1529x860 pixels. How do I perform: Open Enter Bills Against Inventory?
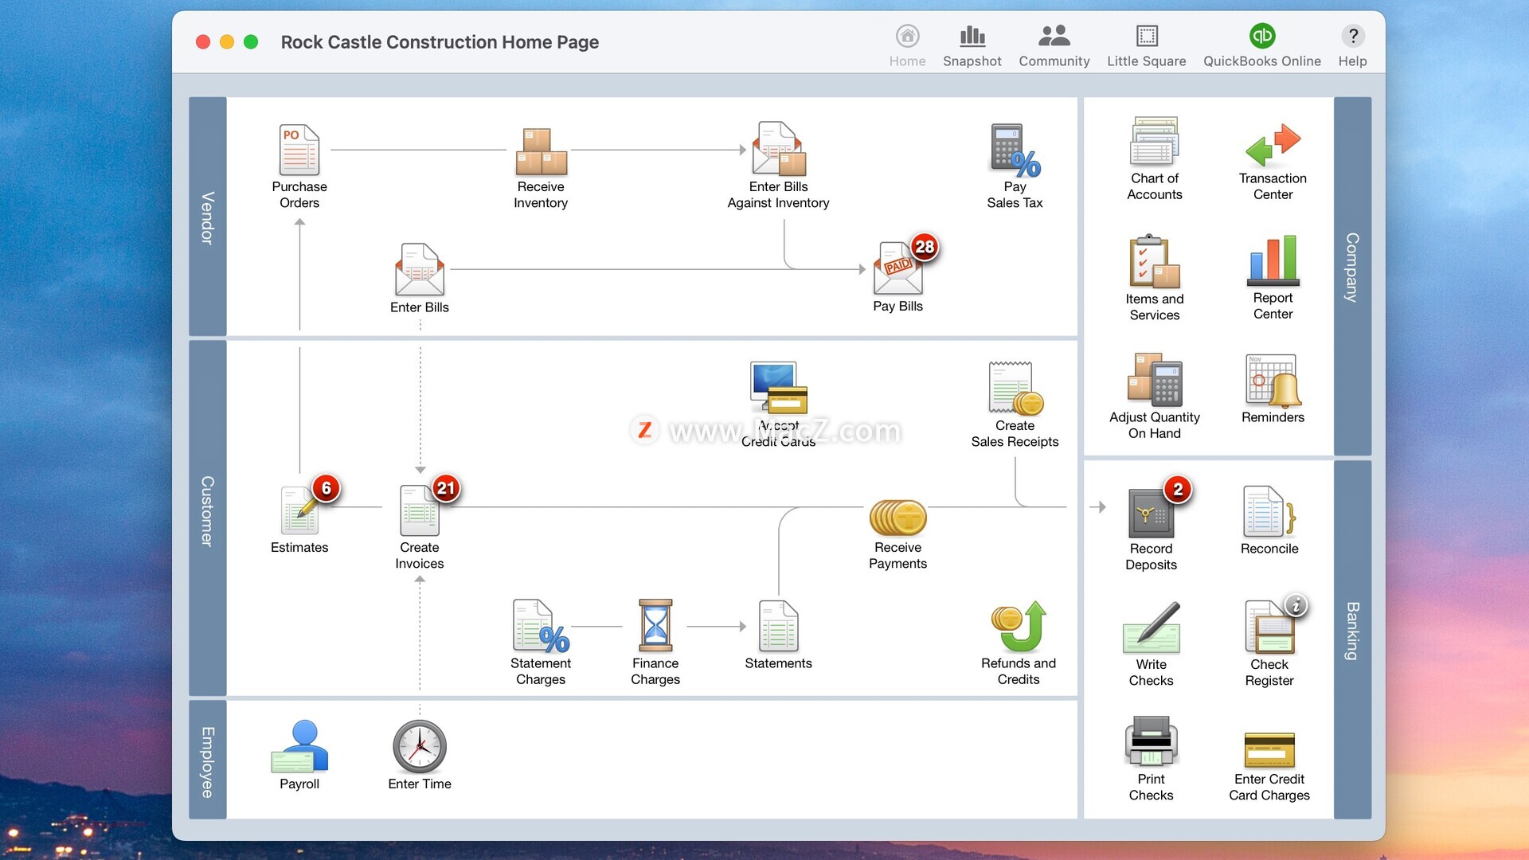[779, 149]
